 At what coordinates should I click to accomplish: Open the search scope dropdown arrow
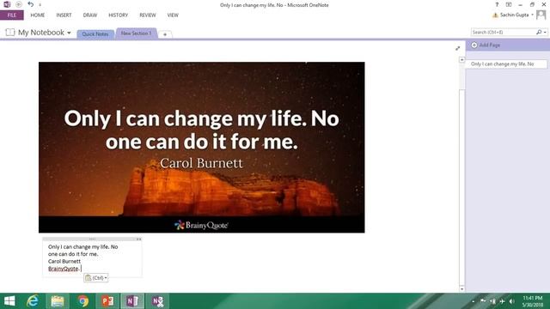[545, 33]
